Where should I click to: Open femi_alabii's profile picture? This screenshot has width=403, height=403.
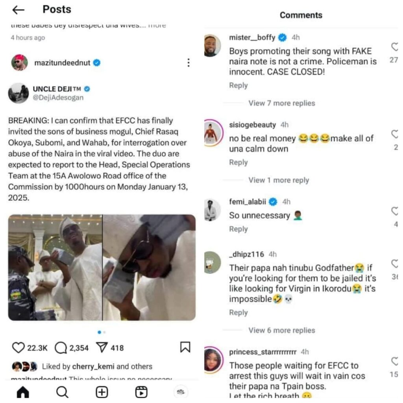click(x=213, y=210)
